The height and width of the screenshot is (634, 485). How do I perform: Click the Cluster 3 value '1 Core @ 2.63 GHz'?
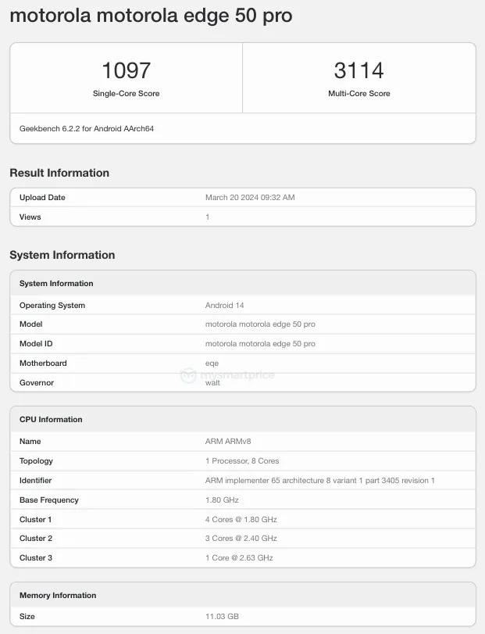tap(239, 558)
